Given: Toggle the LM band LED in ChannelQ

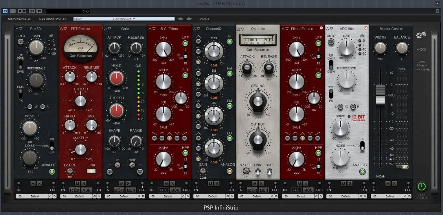Looking at the screenshot, I should (230, 106).
